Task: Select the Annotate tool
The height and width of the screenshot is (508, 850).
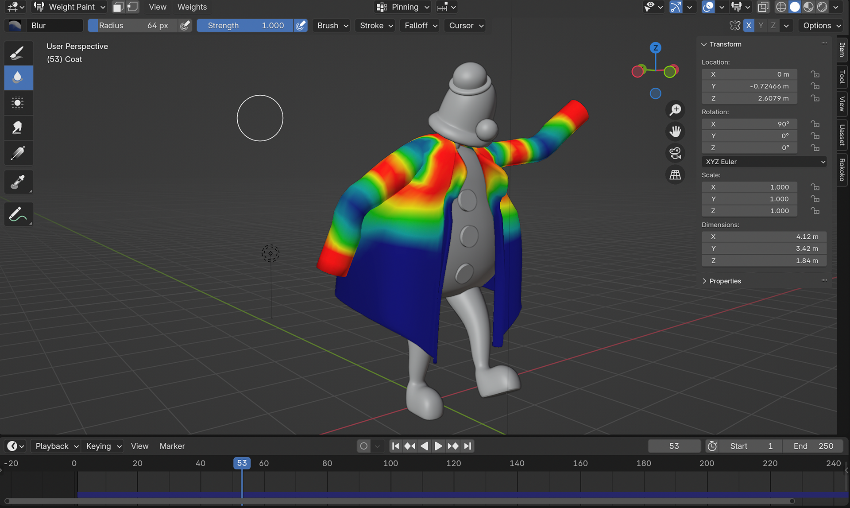Action: pos(18,214)
